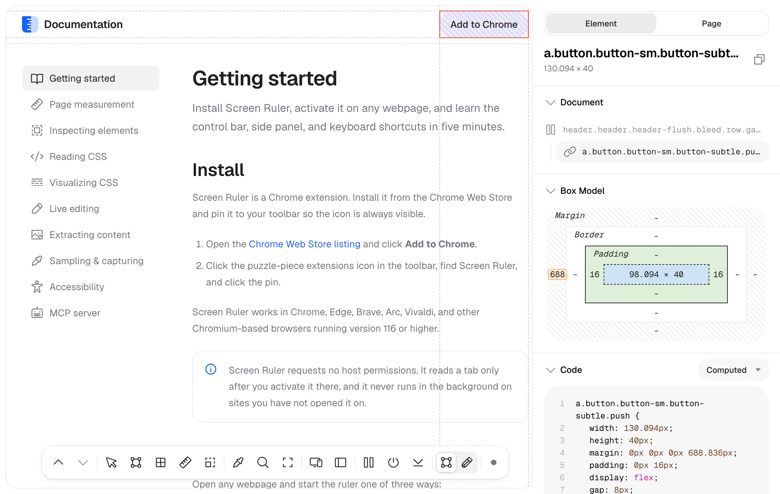This screenshot has width=780, height=494.
Task: Choose the dashed selection capture tool
Action: point(210,462)
